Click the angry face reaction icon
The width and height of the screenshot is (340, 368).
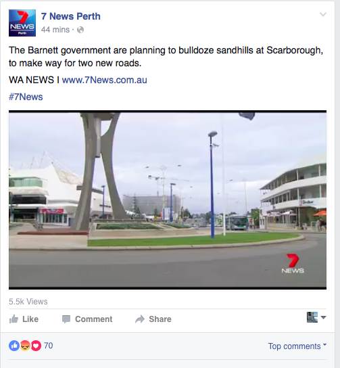click(25, 346)
